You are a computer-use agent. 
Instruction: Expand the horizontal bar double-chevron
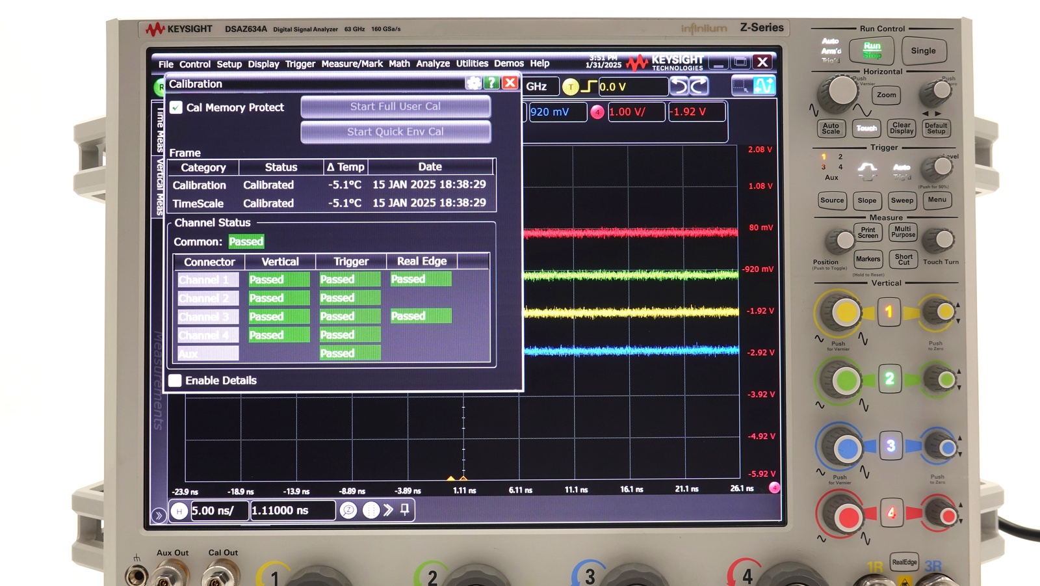388,510
